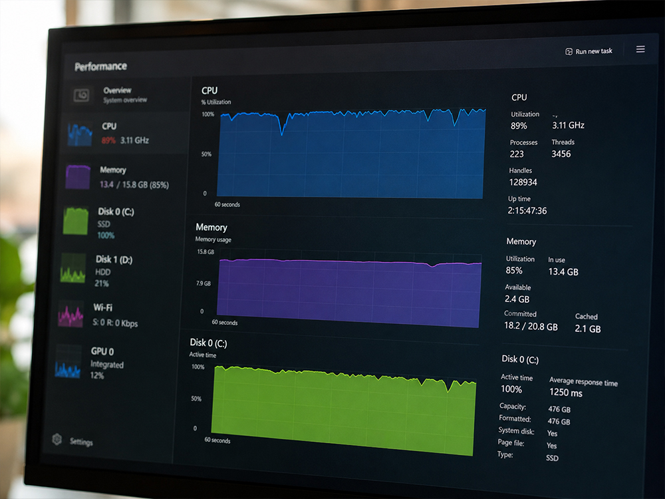This screenshot has height=499, width=665.
Task: Click the Formatted value 476 GB
Action: click(559, 422)
